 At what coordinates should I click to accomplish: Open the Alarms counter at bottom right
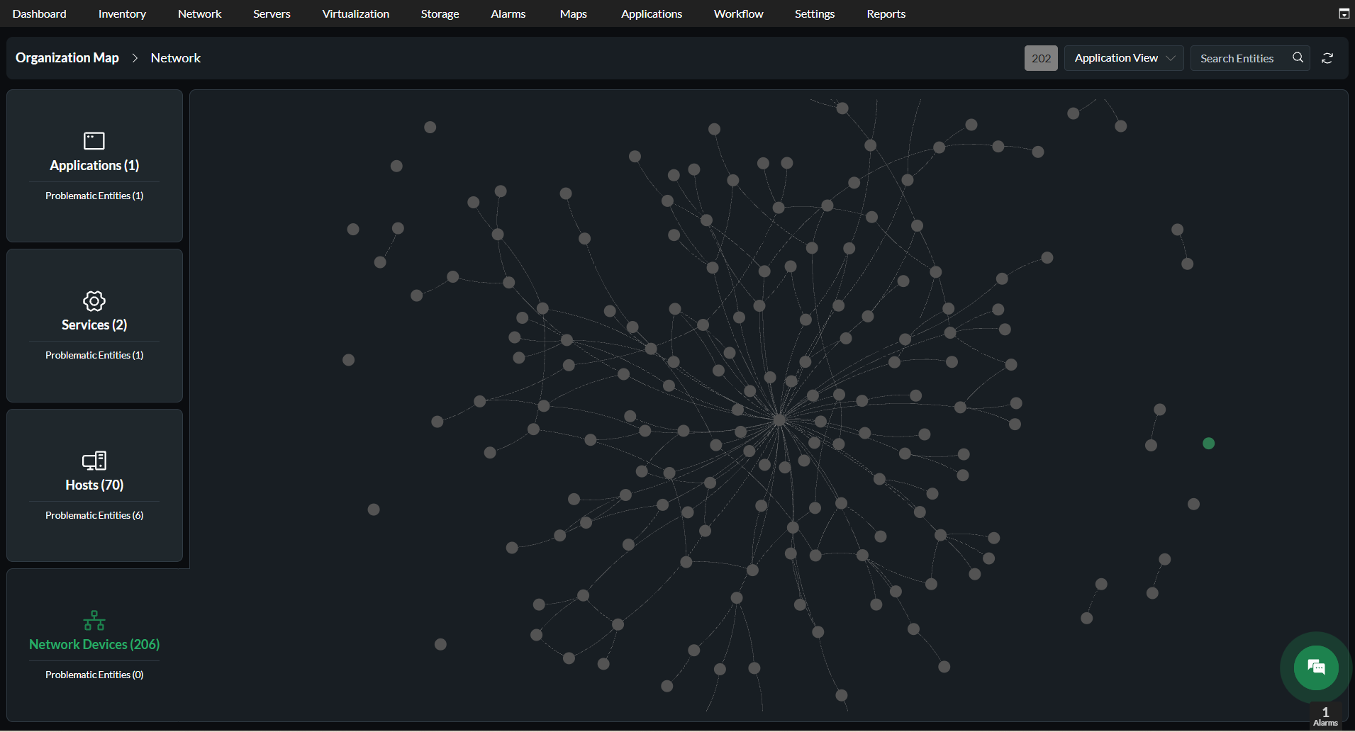[1325, 716]
